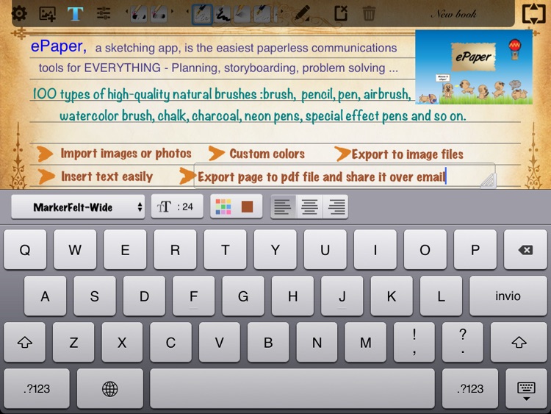Set text alignment to right
This screenshot has width=551, height=414.
[x=336, y=207]
